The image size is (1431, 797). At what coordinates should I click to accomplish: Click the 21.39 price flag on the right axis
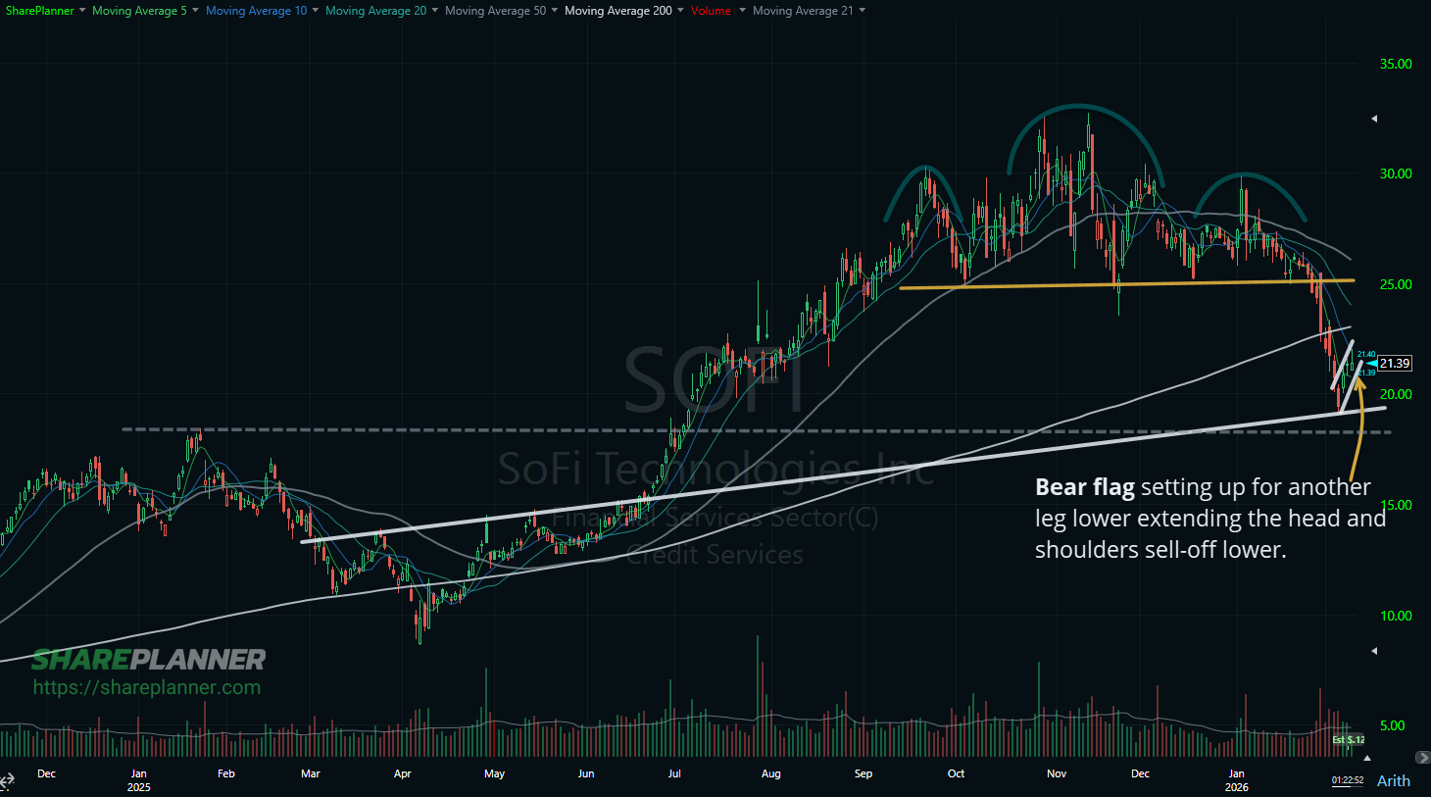pyautogui.click(x=1396, y=363)
